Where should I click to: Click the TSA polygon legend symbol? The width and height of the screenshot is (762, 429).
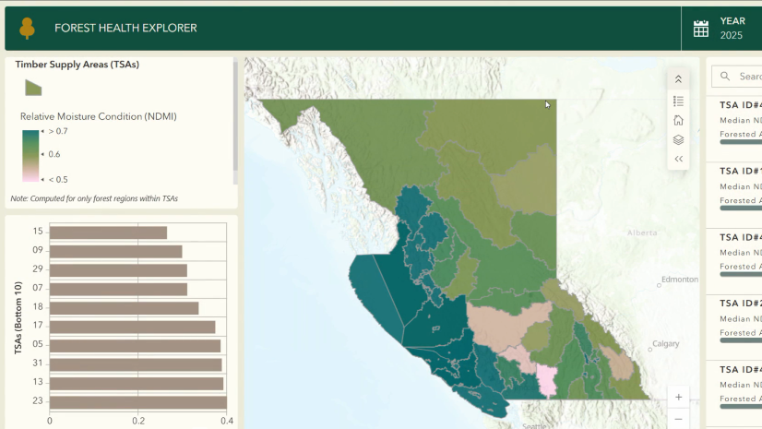33,88
